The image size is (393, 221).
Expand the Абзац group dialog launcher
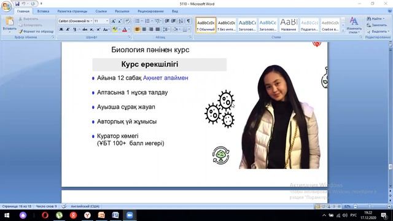coord(190,37)
